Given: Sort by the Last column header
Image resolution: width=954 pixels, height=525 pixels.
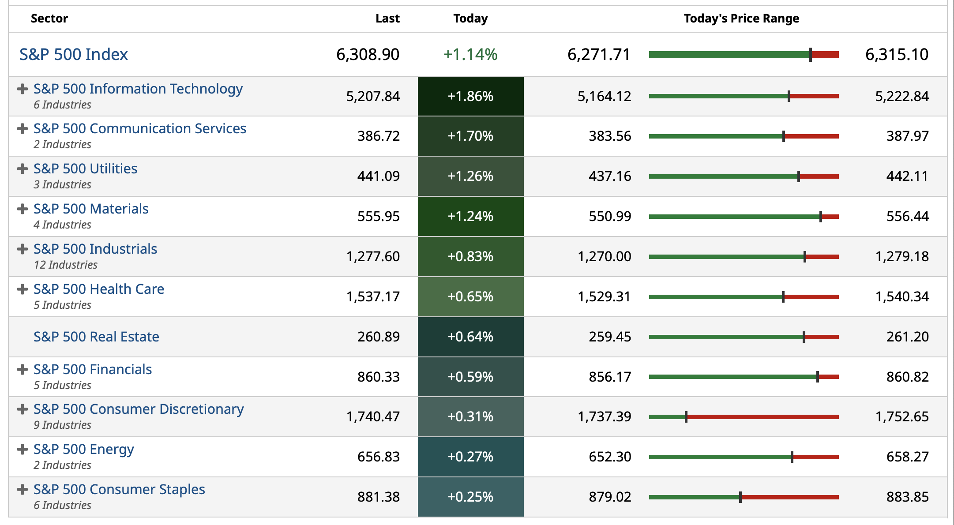Looking at the screenshot, I should pos(387,19).
